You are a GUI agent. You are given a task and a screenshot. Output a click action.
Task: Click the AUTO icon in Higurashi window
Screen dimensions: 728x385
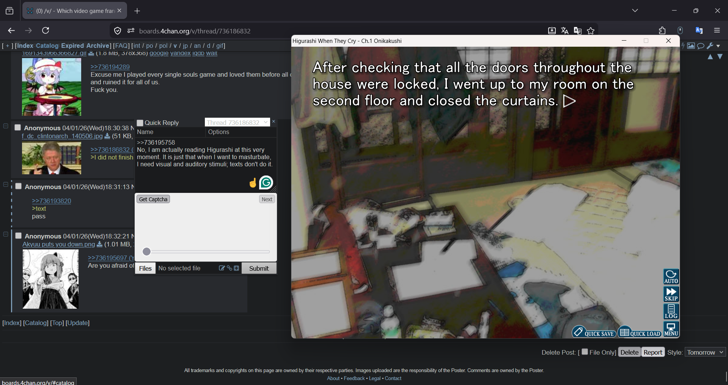tap(671, 277)
